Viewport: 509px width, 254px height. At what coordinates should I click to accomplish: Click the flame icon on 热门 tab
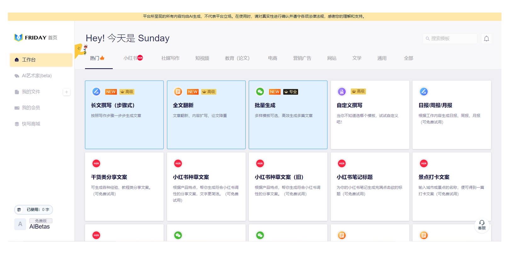[x=102, y=58]
